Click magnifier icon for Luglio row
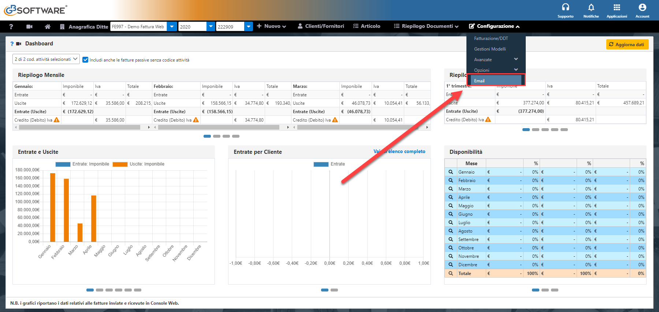Image resolution: width=659 pixels, height=312 pixels. pyautogui.click(x=451, y=222)
